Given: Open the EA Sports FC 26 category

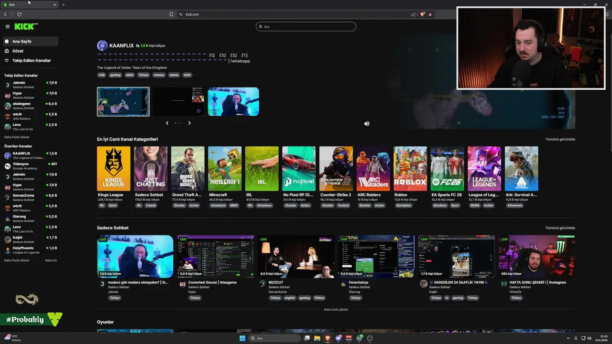Looking at the screenshot, I should [x=447, y=169].
